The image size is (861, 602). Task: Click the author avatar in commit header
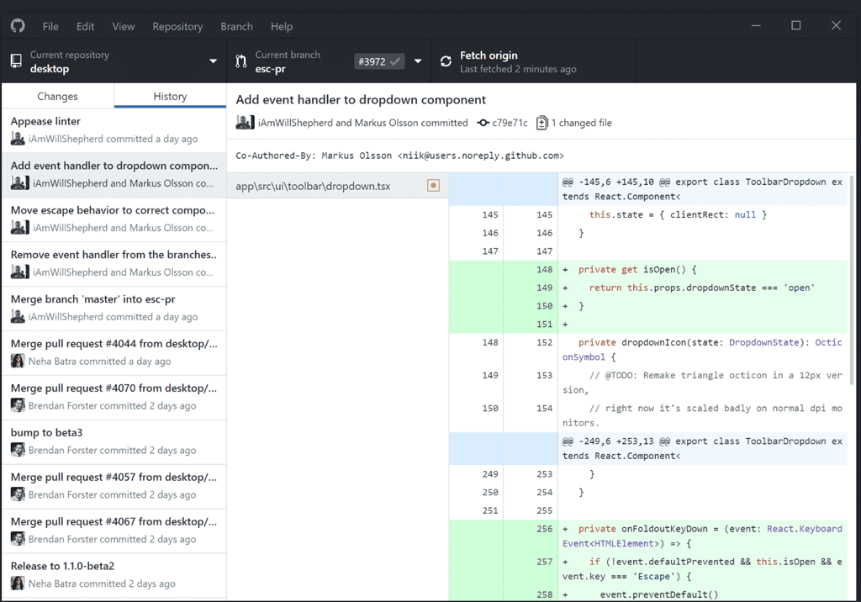pyautogui.click(x=245, y=123)
